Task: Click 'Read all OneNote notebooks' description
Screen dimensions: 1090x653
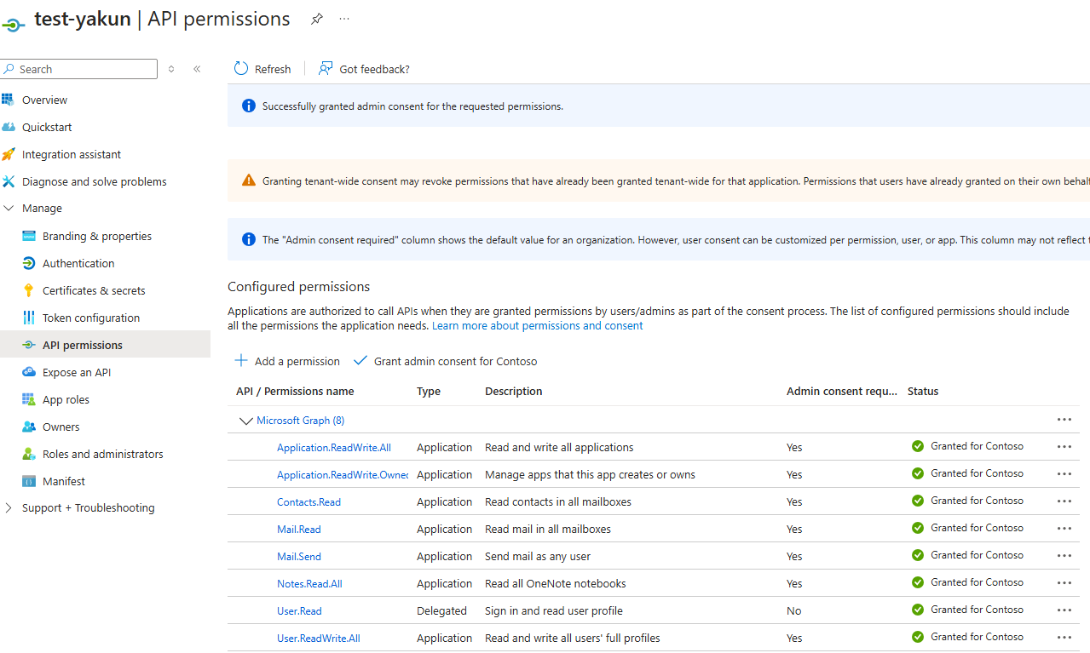Action: pos(556,584)
